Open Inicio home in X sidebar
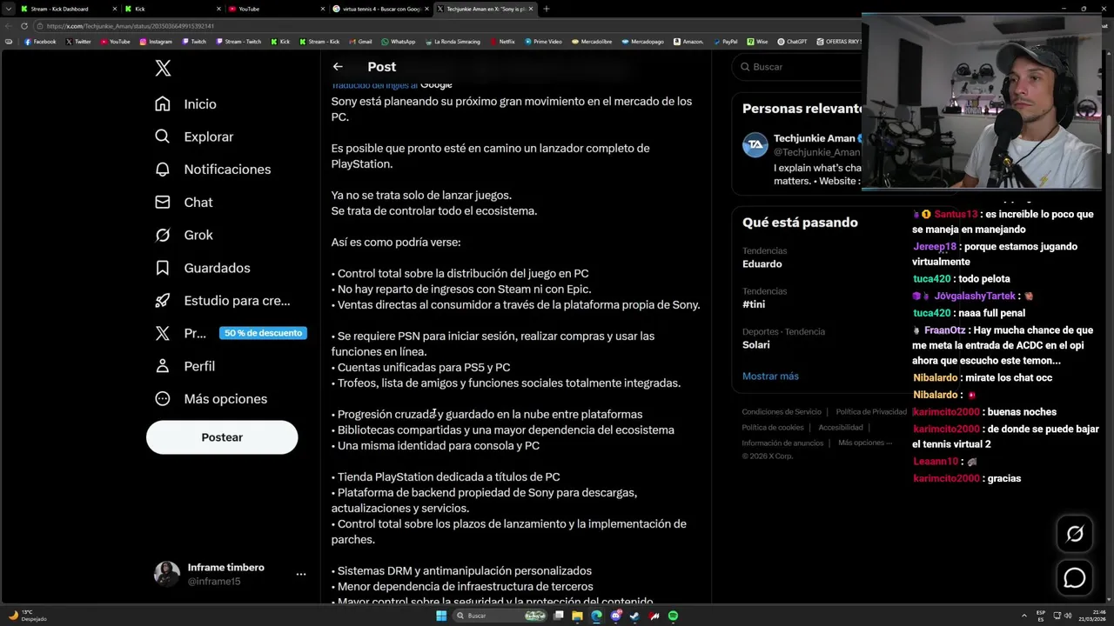Screen dimensions: 1114x626 185,103
